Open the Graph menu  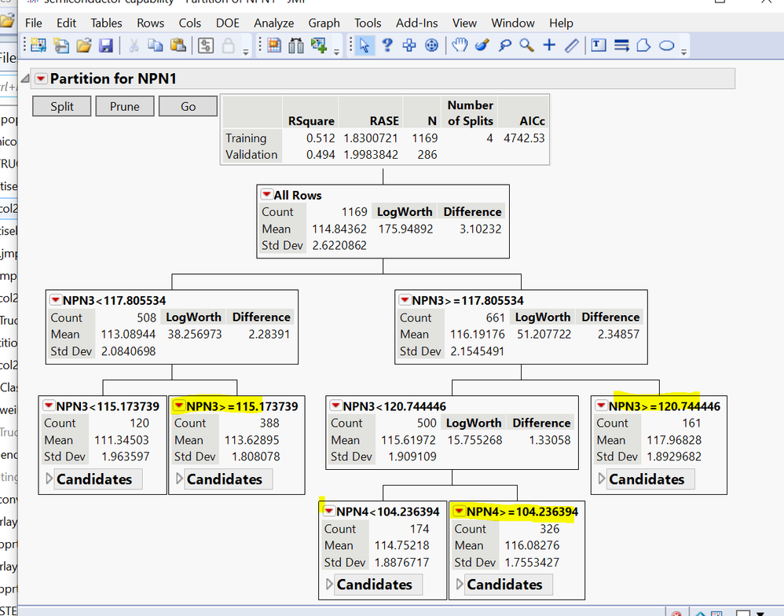[324, 23]
